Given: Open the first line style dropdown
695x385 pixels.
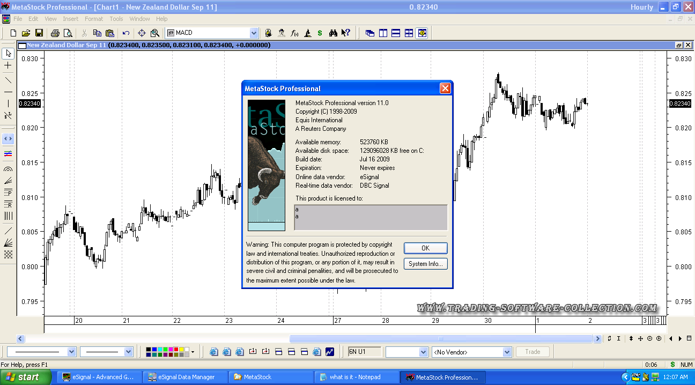Looking at the screenshot, I should tap(71, 352).
